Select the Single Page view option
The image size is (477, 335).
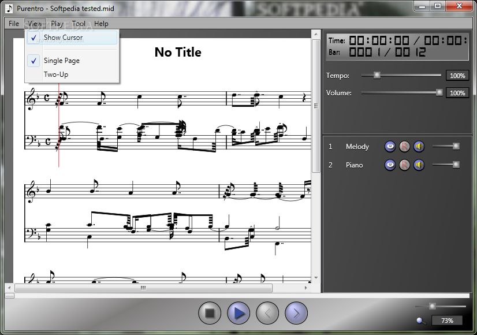coord(61,61)
